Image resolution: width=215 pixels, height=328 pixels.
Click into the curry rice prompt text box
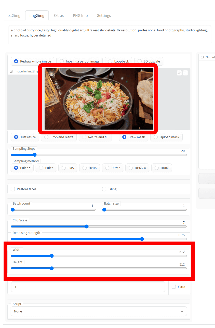(x=110, y=35)
